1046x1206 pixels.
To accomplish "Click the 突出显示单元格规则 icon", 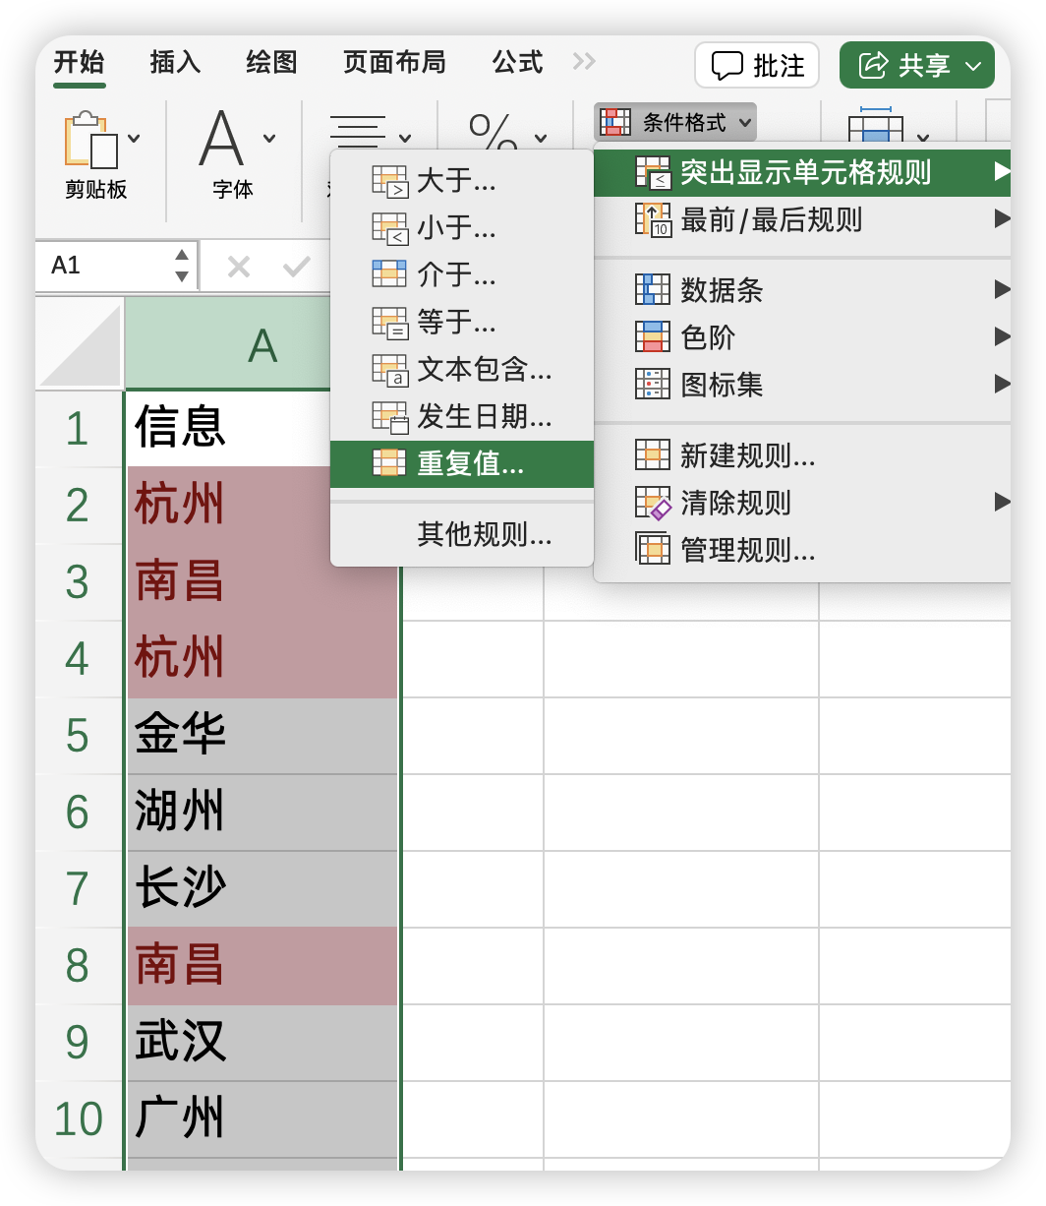I will click(x=653, y=172).
